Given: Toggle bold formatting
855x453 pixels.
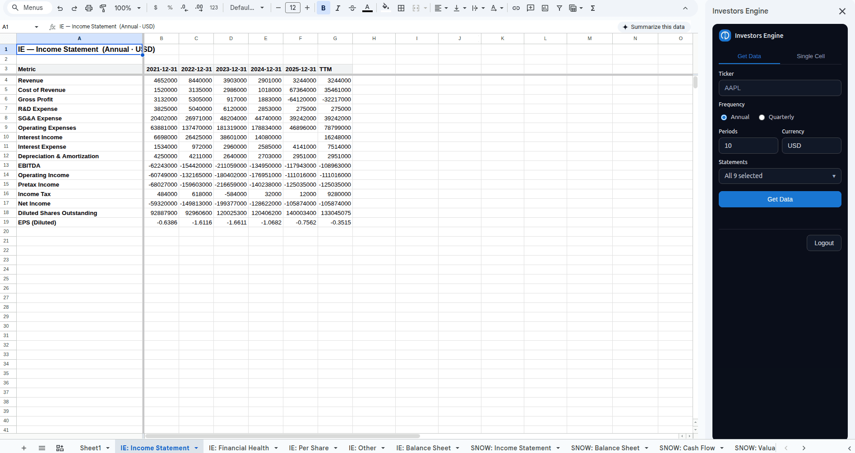Looking at the screenshot, I should (324, 8).
